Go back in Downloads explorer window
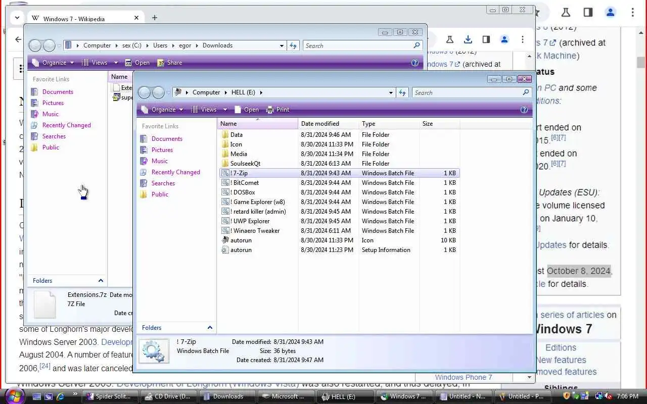This screenshot has height=404, width=647. [x=35, y=45]
